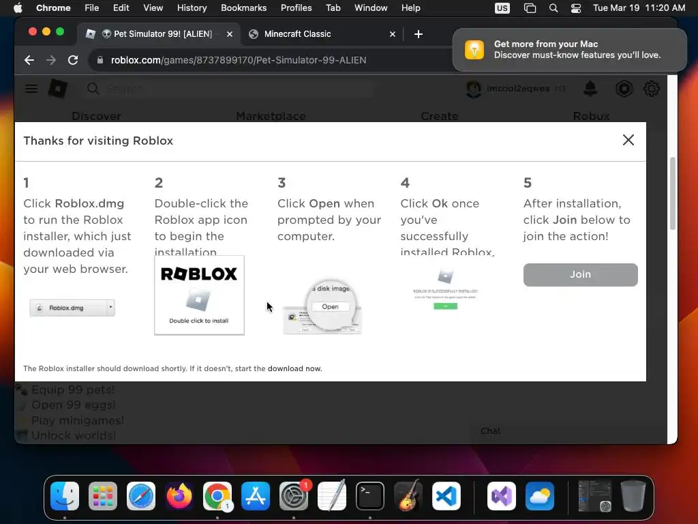Click the Get more from your Mac notification
This screenshot has height=524, width=698.
coord(570,49)
